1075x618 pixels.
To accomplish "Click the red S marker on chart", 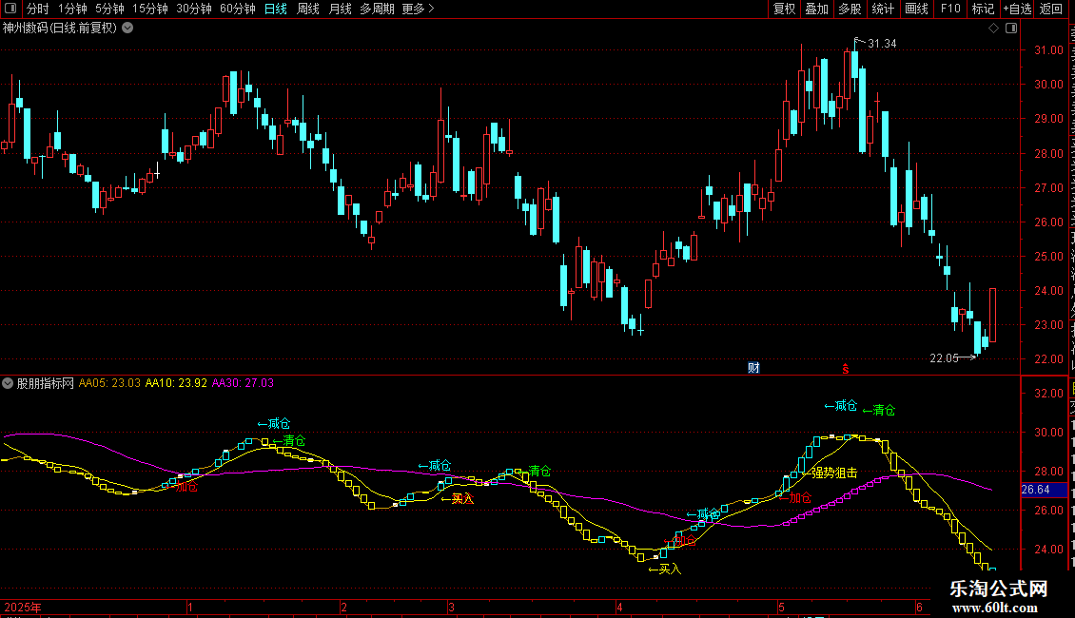I will click(x=846, y=369).
